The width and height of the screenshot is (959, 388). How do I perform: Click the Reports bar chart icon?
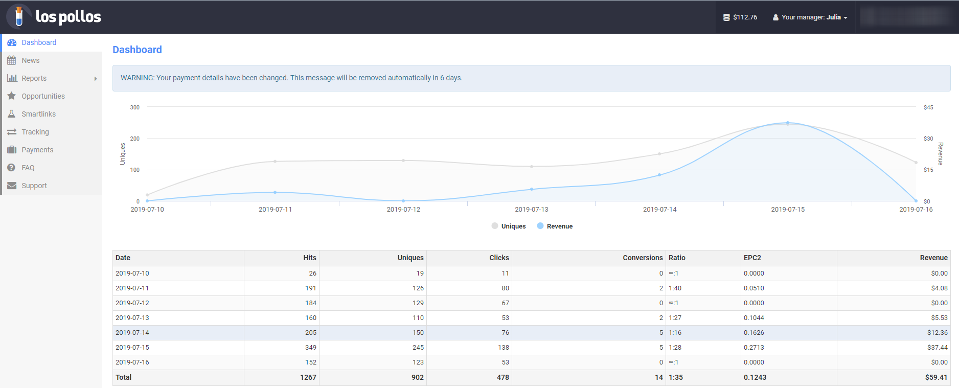pos(12,78)
